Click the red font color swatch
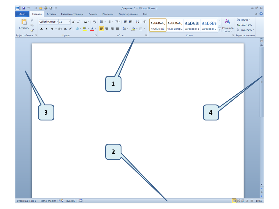The image size is (279, 209). pos(92,29)
